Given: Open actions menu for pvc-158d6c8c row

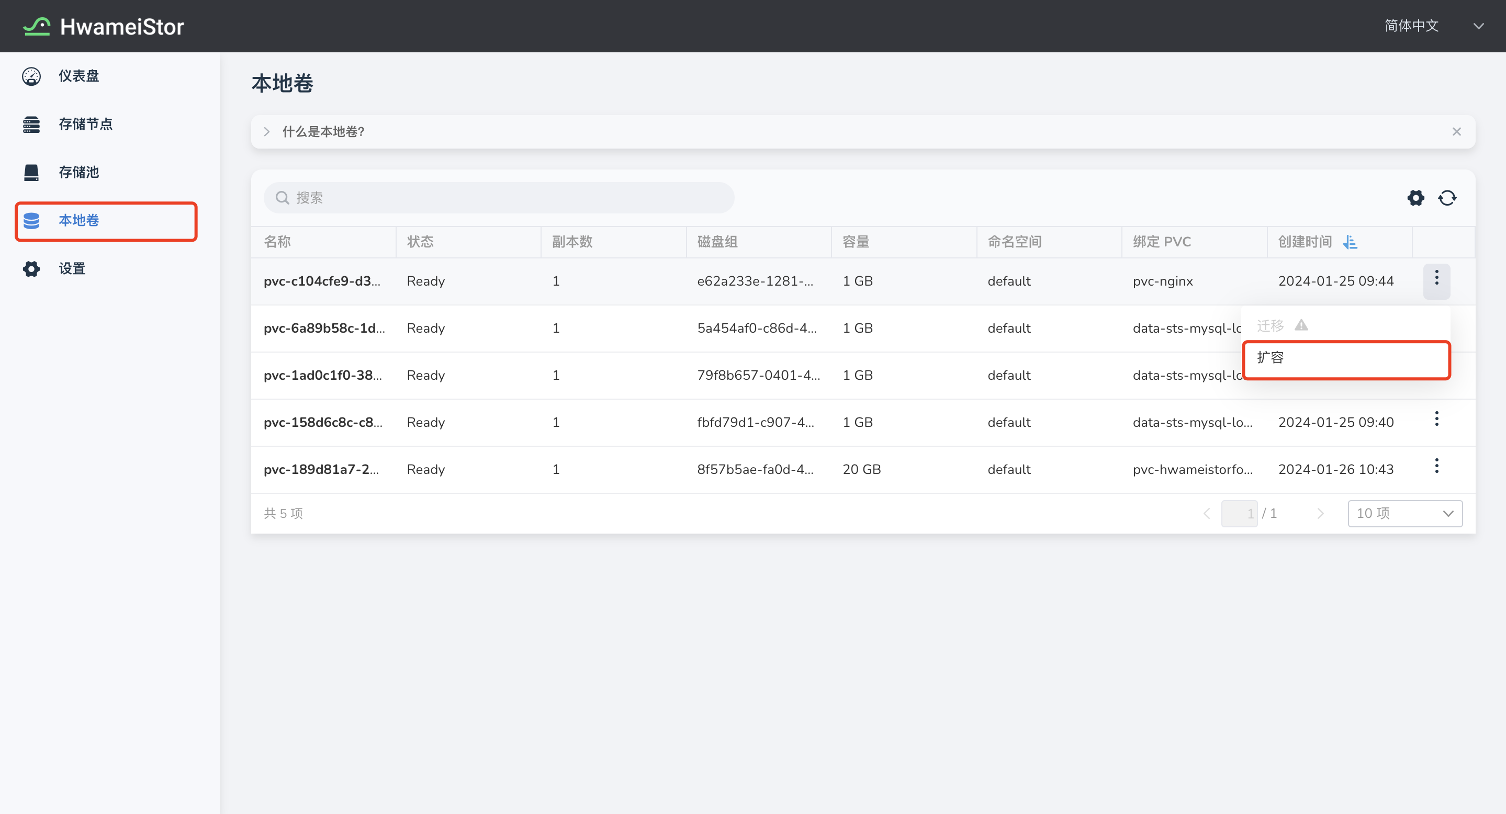Looking at the screenshot, I should pyautogui.click(x=1436, y=419).
